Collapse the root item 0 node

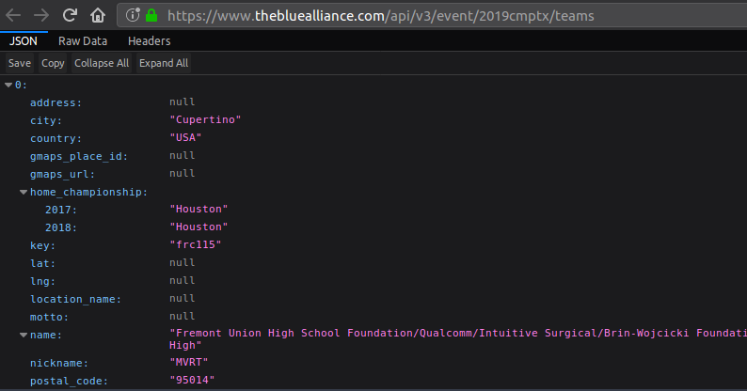coord(8,85)
